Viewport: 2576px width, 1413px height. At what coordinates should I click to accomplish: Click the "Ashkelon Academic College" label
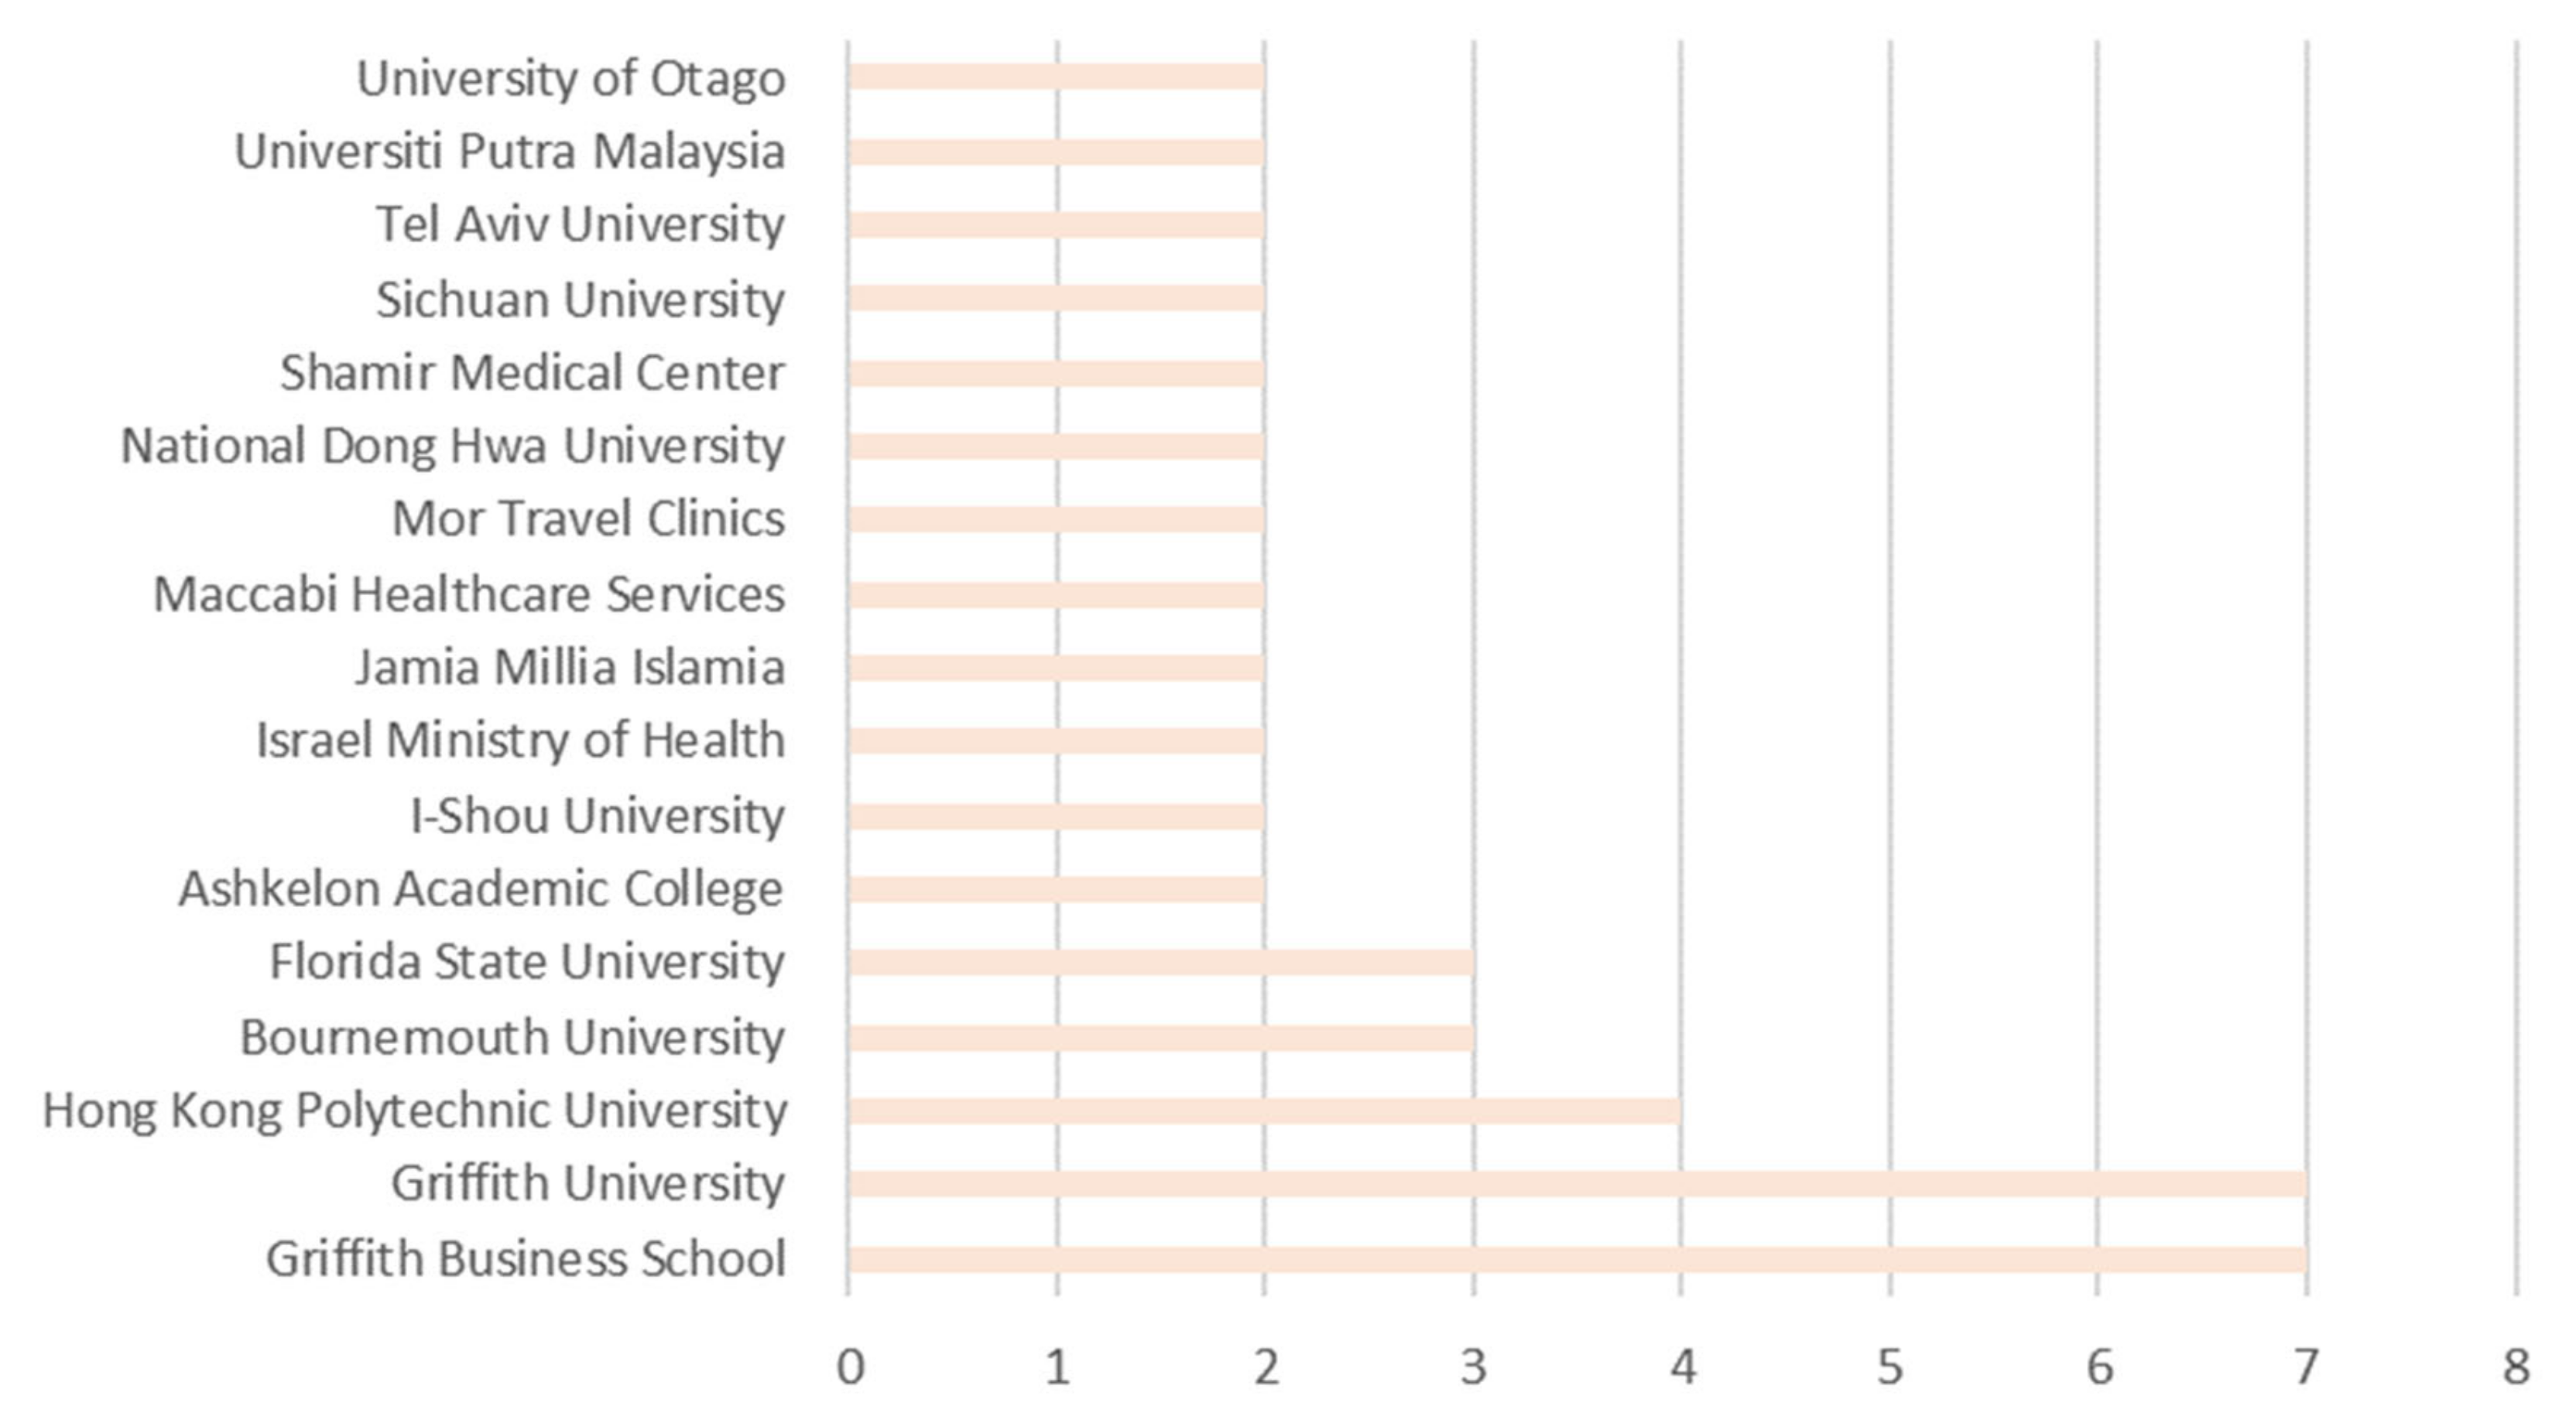click(481, 889)
